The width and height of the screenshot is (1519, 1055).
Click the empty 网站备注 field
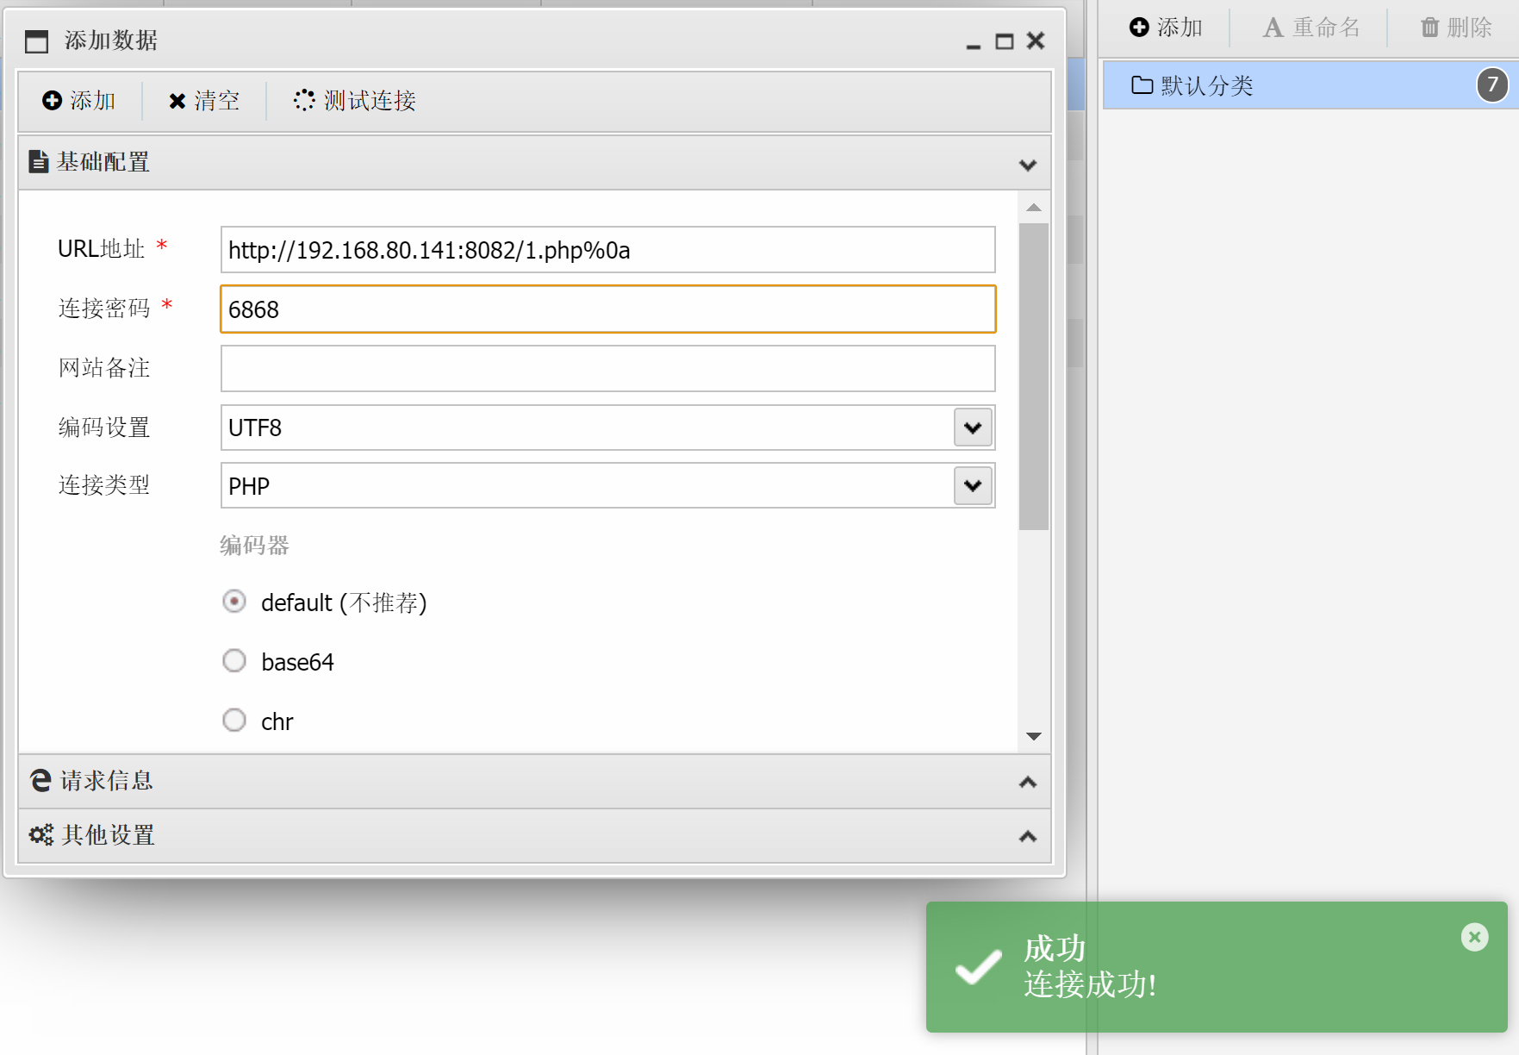pyautogui.click(x=608, y=369)
